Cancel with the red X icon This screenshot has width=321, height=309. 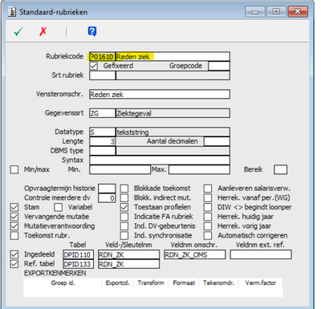(43, 31)
